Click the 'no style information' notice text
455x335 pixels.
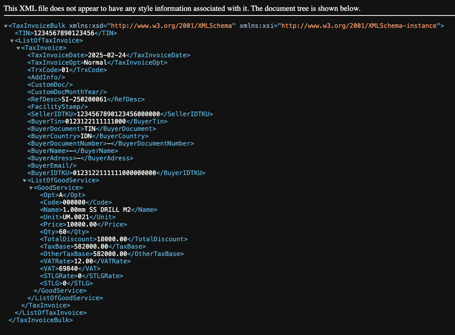point(182,9)
